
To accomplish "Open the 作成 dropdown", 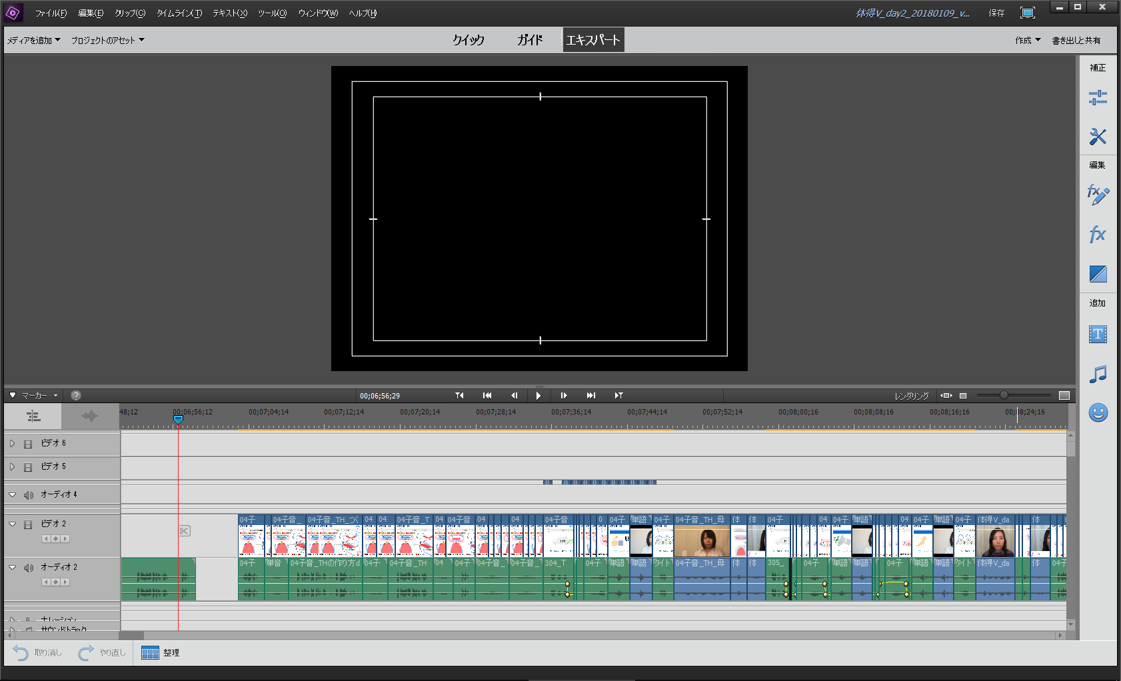I will (1028, 41).
